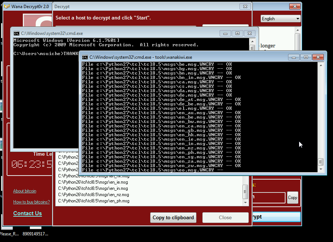Click the Microsoft Windows [Version 6.1.7601] line

point(66,40)
